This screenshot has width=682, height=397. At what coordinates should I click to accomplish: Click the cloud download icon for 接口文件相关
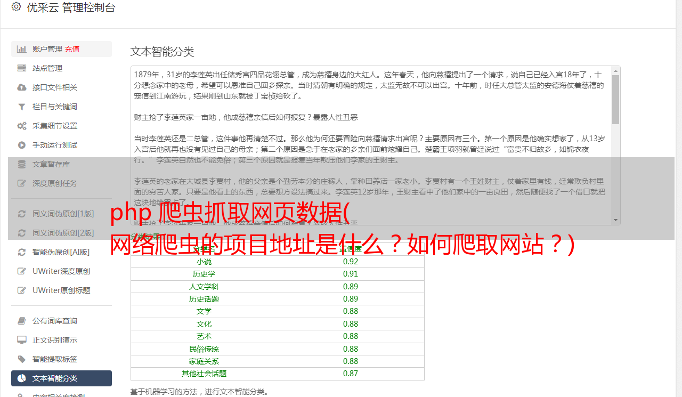22,87
